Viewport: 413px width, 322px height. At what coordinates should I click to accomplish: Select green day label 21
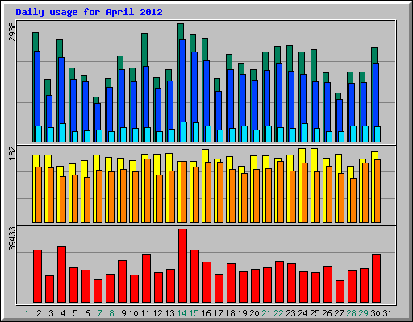[x=266, y=313]
